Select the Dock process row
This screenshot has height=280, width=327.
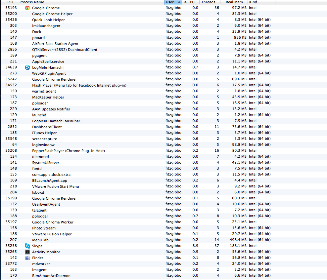coord(163,32)
